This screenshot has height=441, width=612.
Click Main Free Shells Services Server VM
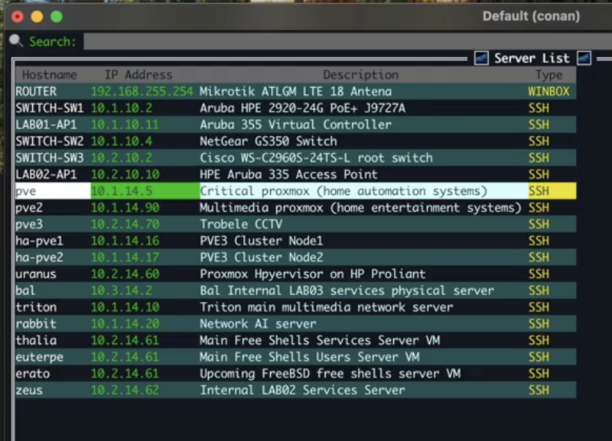tap(320, 340)
